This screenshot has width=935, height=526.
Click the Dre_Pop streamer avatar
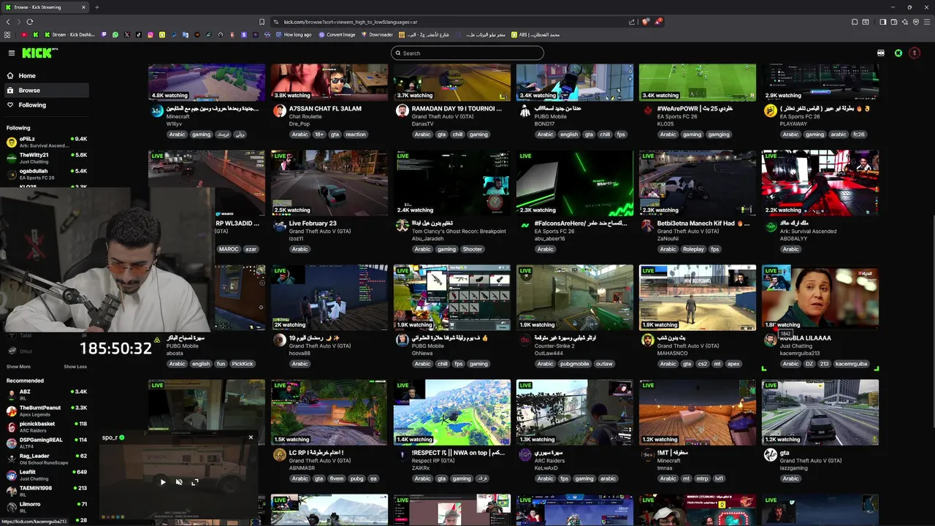click(x=279, y=111)
